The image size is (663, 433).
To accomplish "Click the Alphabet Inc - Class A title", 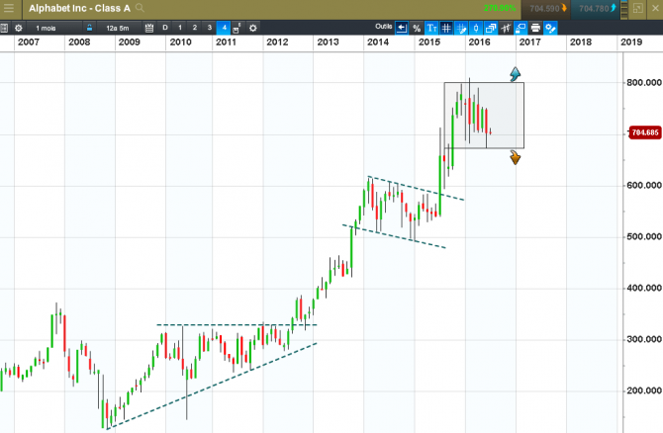I will pos(79,8).
